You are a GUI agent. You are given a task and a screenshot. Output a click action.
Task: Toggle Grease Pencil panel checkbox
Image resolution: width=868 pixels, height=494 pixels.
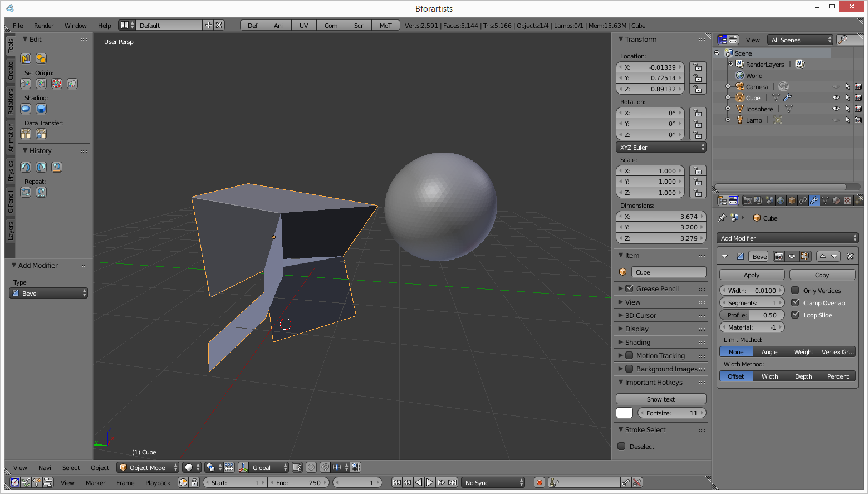click(x=629, y=288)
